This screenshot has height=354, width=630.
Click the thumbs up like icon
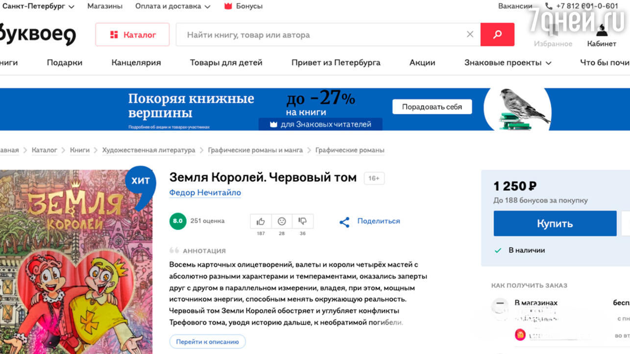pos(261,222)
